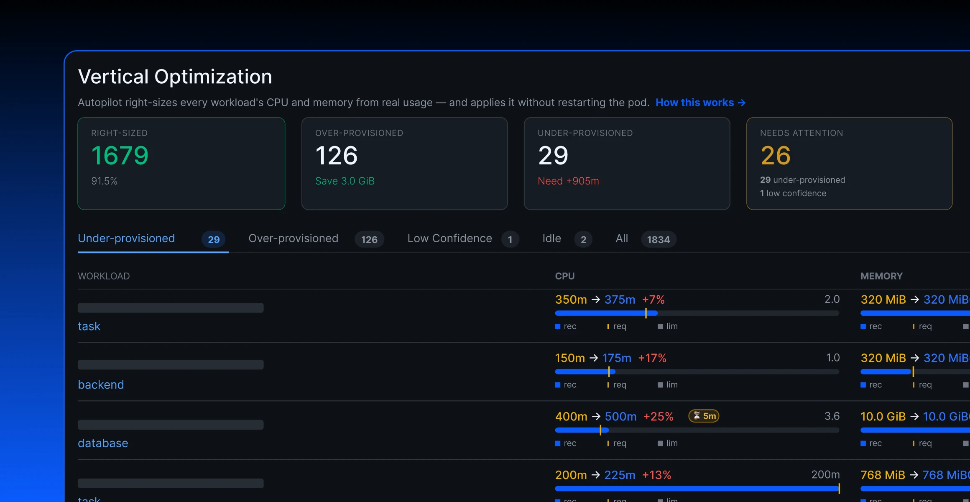Click the '375m' recommended CPU value
Viewport: 970px width, 502px height.
click(620, 300)
